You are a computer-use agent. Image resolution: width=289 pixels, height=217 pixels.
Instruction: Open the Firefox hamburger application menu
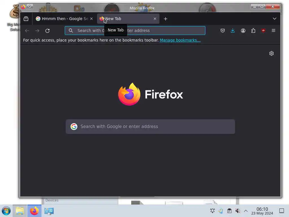[x=273, y=31]
